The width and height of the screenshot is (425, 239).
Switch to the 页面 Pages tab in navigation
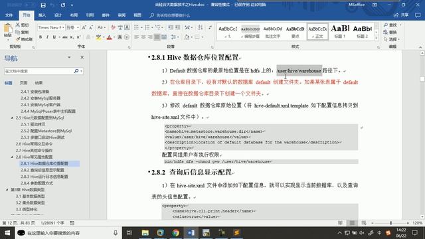[24, 83]
